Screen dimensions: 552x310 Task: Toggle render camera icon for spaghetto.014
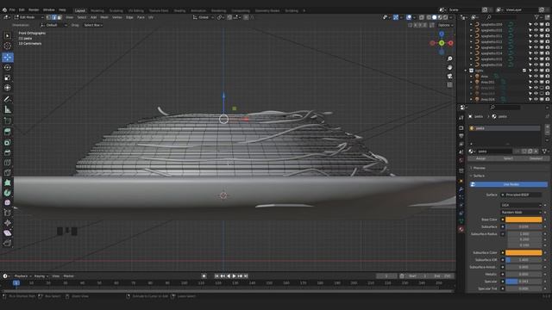pyautogui.click(x=547, y=53)
